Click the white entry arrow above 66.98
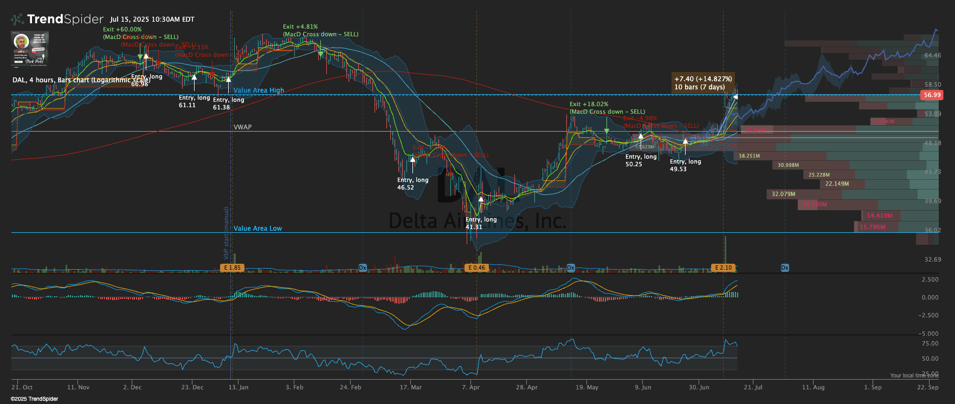The image size is (955, 404). (x=146, y=57)
